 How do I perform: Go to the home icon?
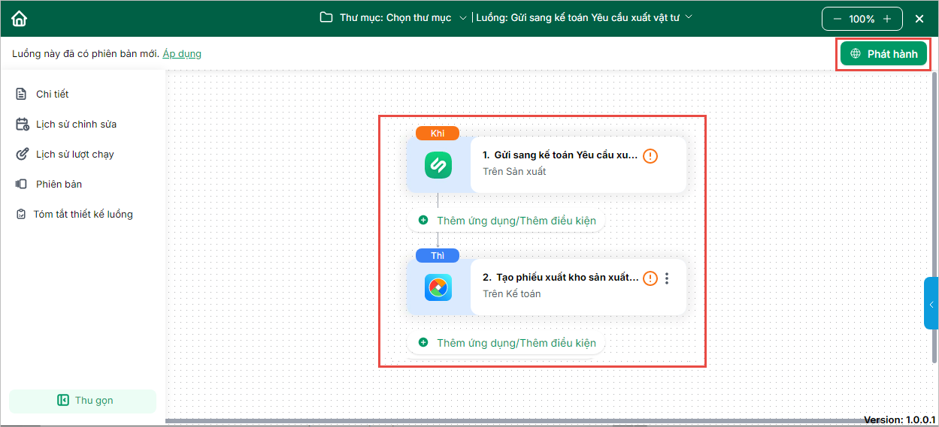click(20, 18)
